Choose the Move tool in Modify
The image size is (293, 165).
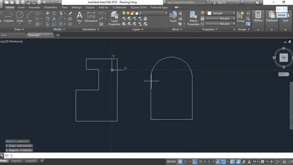pyautogui.click(x=48, y=13)
